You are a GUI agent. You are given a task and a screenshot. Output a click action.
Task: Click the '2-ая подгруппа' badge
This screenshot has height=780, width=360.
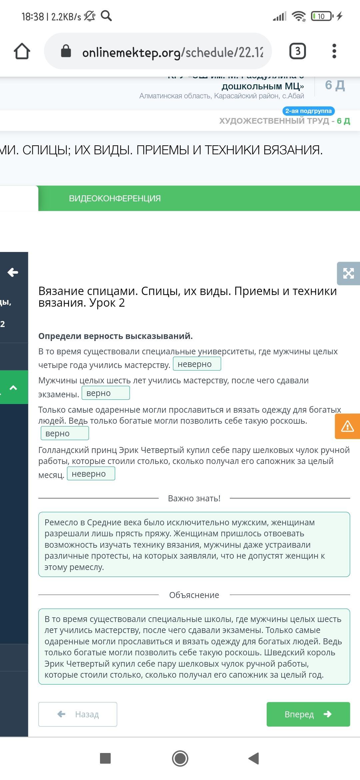coord(308,111)
